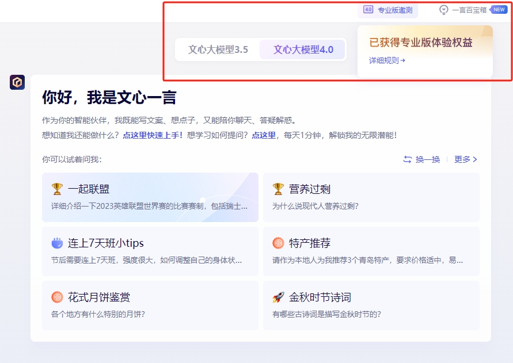The image size is (513, 363).
Task: Switch to 文心大模型3.5 tab
Action: point(218,49)
